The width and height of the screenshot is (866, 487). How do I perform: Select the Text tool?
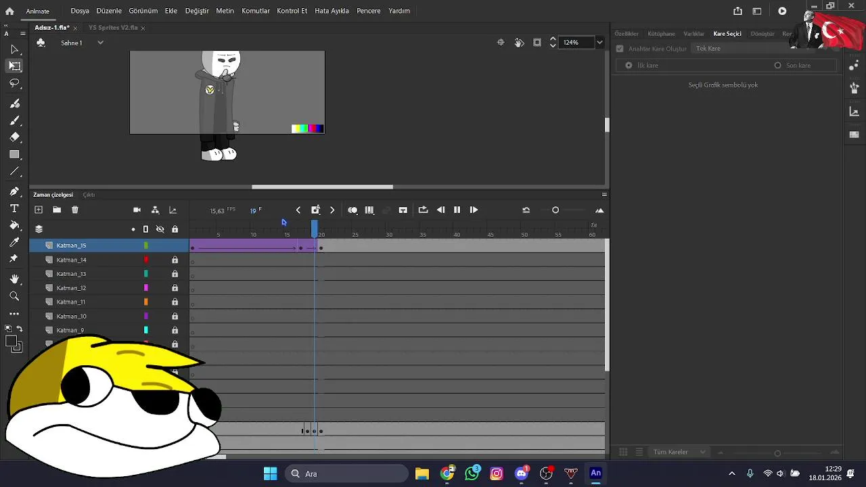coord(15,208)
